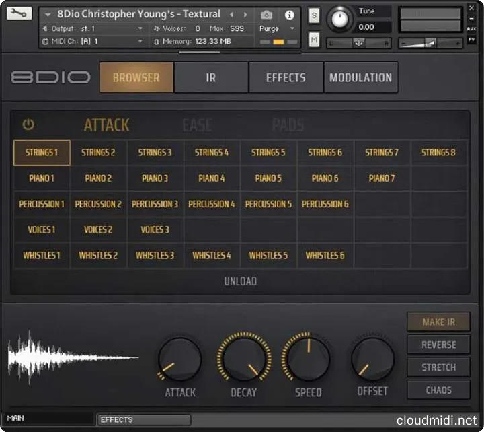Screen dimensions: 484x432
Task: Click the ATTACK knob
Action: coord(179,359)
